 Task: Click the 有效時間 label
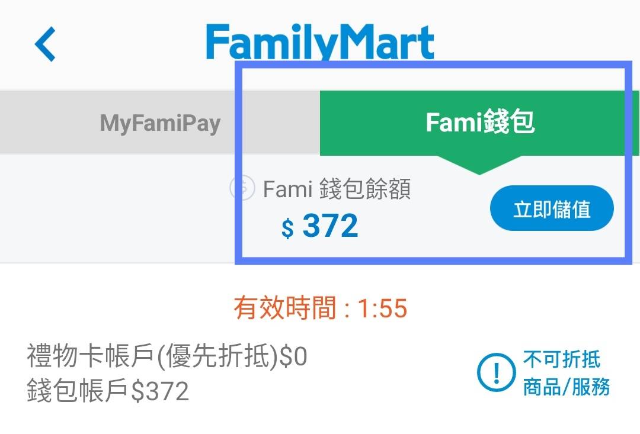pos(285,308)
